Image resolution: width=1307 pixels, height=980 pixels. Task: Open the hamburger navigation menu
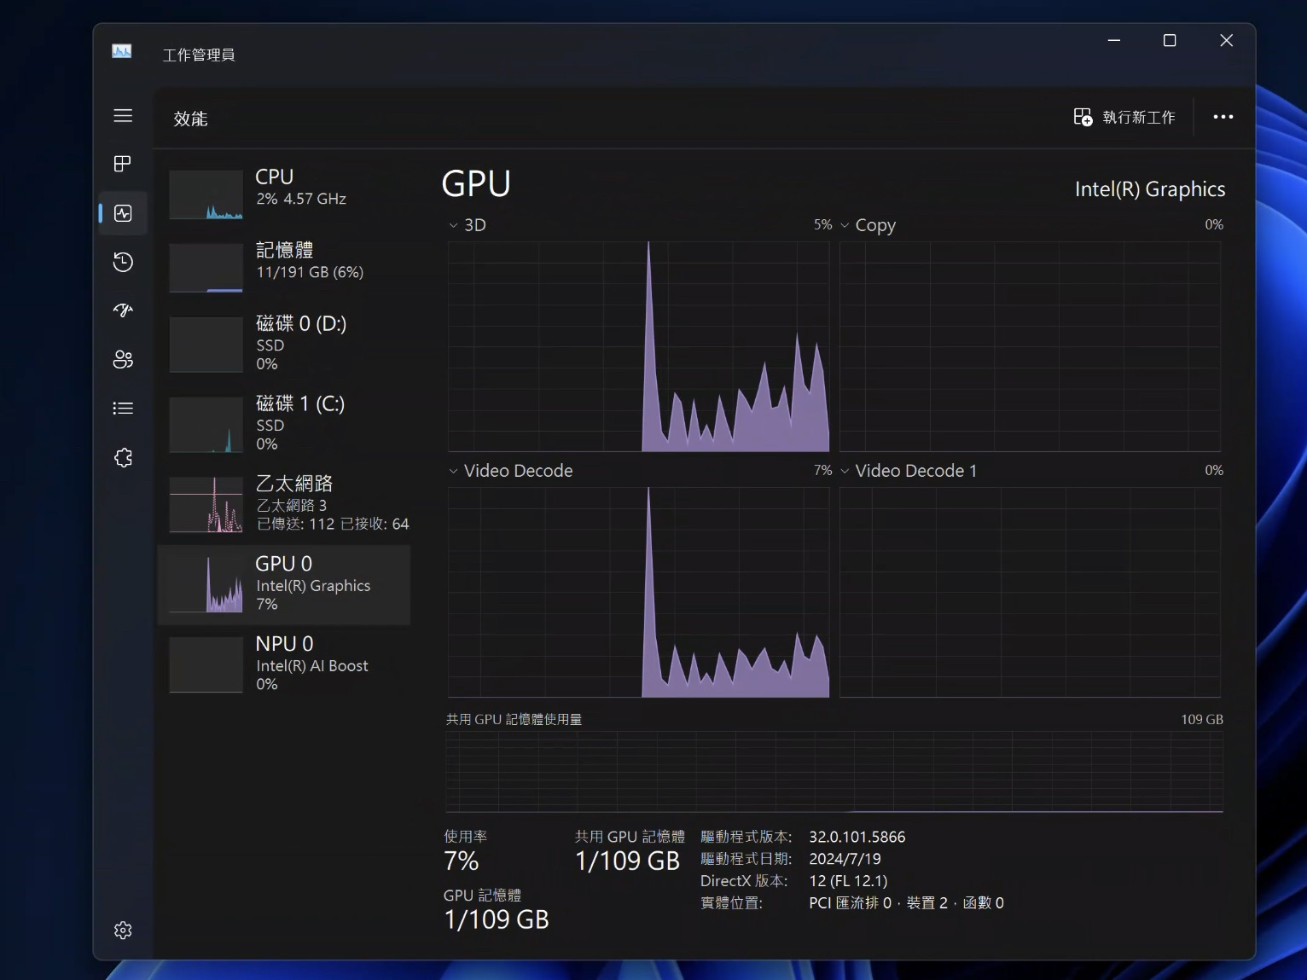point(123,115)
